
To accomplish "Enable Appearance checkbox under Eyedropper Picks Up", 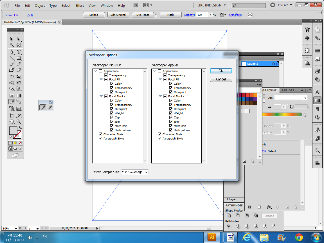I will click(100, 71).
